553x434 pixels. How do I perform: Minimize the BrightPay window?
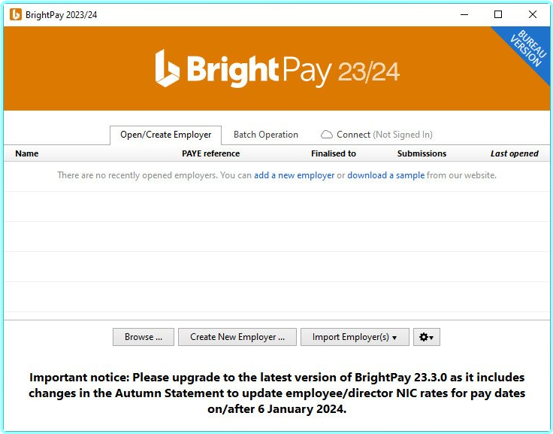point(463,14)
